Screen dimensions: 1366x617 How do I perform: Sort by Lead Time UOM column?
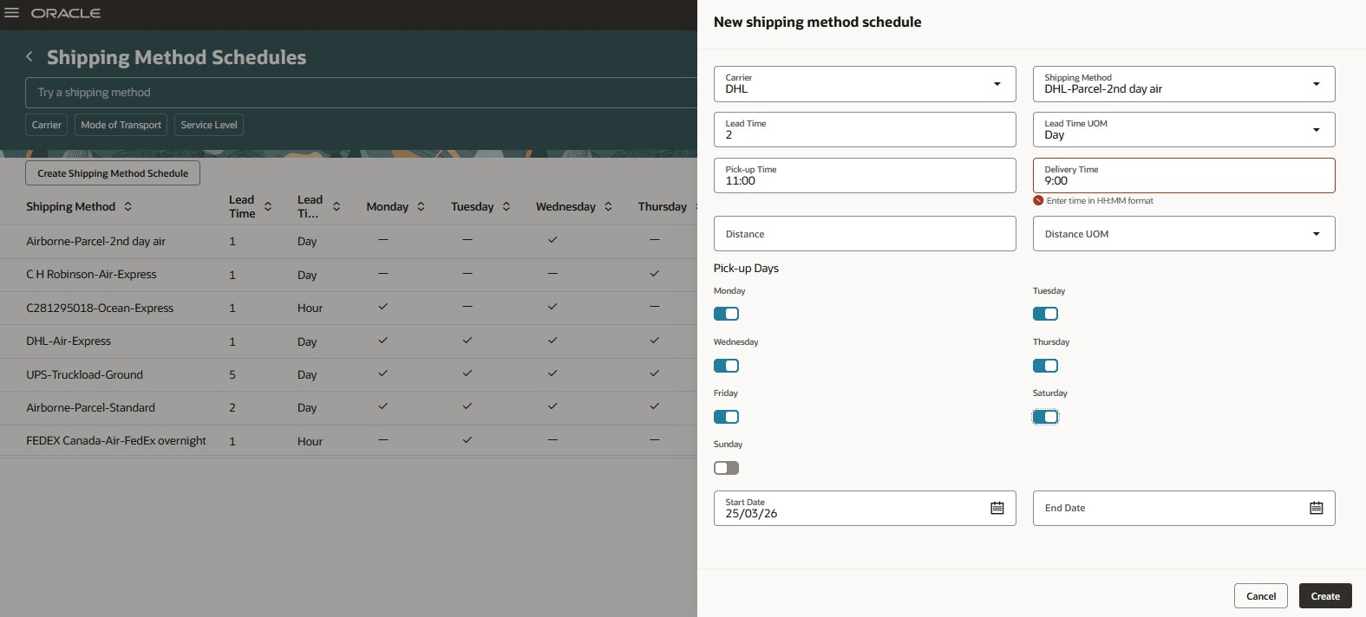tap(337, 206)
